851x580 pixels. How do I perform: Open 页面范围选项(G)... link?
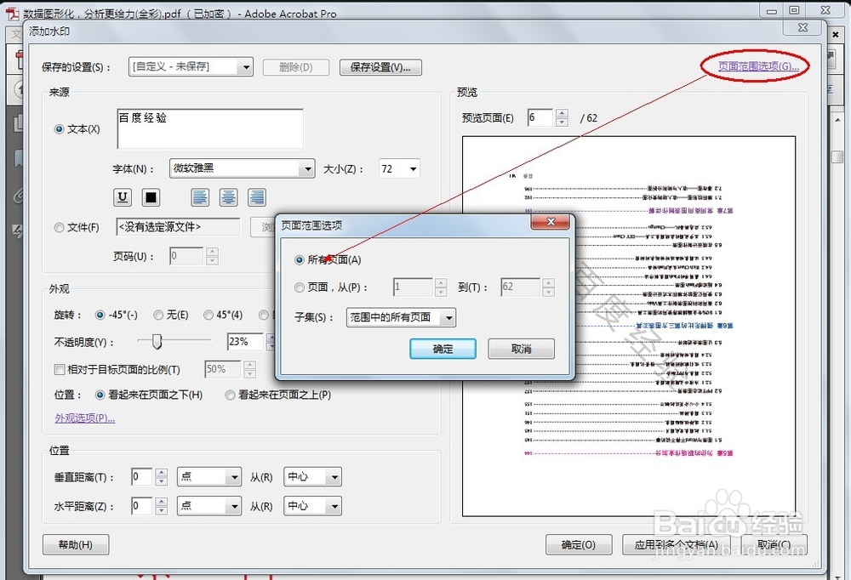758,66
